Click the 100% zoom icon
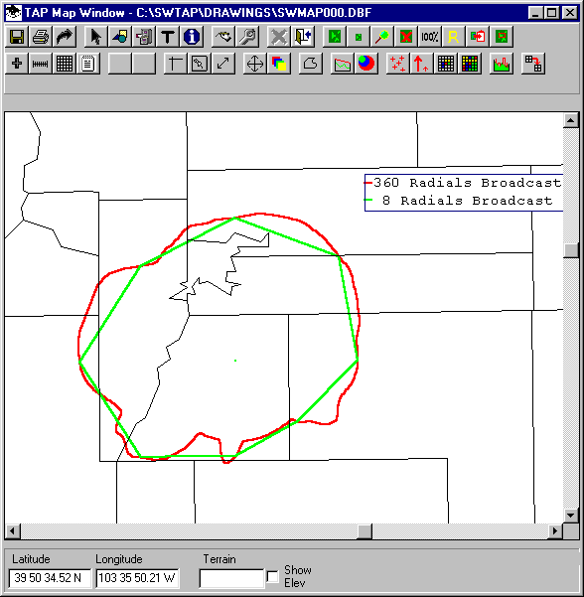Screen dimensions: 584x597 (429, 37)
